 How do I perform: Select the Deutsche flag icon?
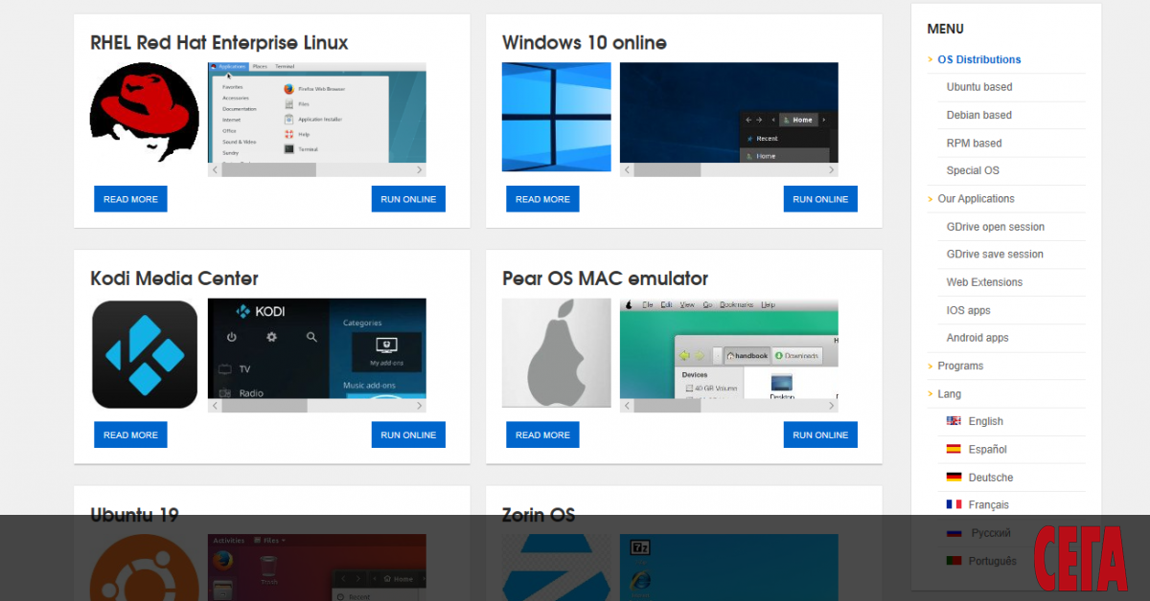coord(954,477)
